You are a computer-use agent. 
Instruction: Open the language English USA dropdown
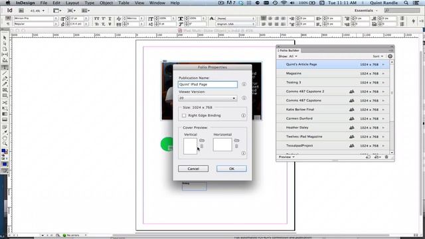point(236,24)
